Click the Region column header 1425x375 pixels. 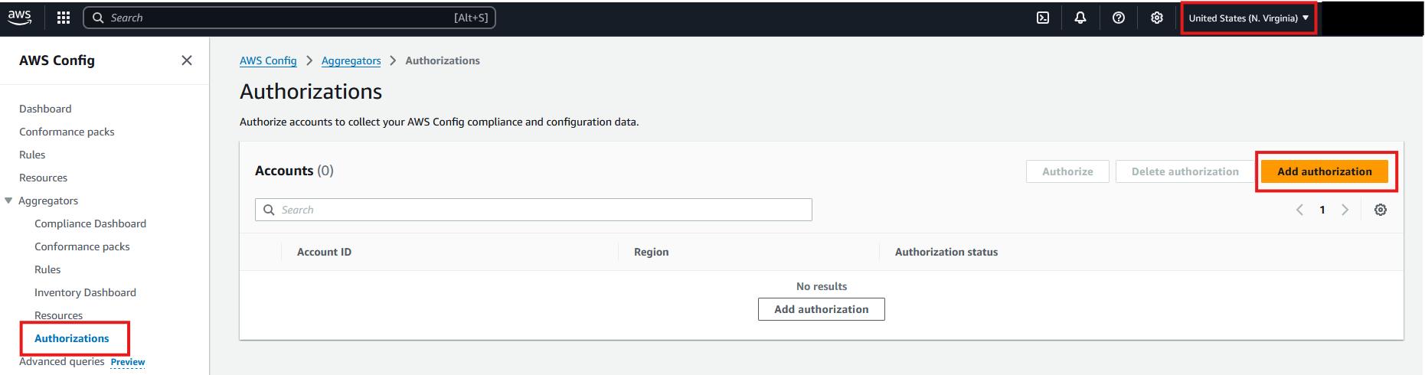(x=652, y=252)
